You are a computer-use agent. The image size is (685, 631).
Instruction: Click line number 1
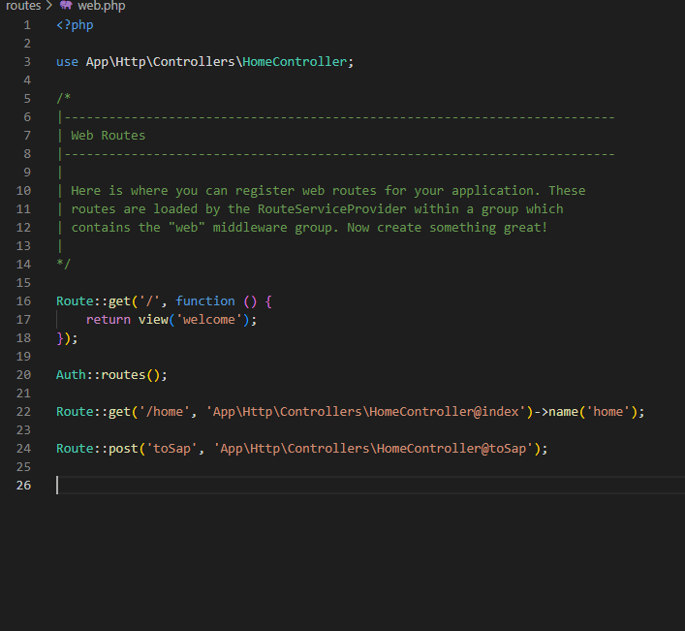click(x=27, y=25)
